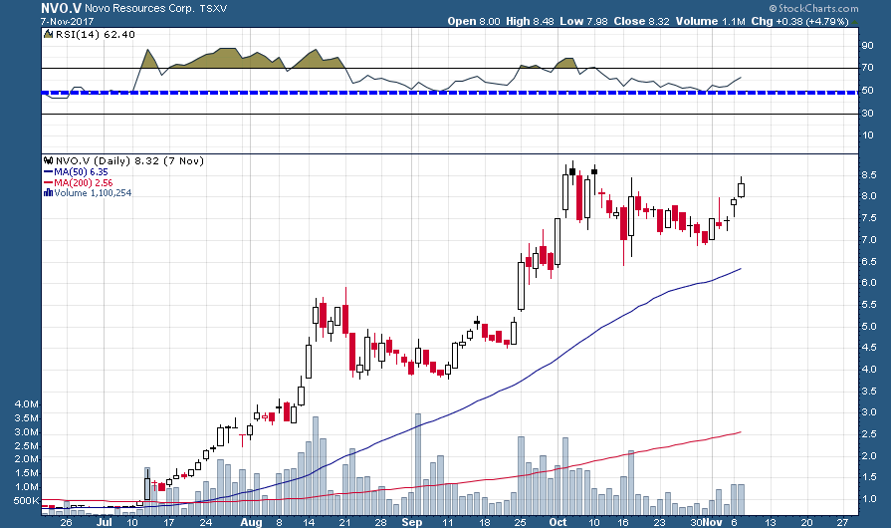
Task: Click the end of the MA(200) red curve
Action: 740,432
